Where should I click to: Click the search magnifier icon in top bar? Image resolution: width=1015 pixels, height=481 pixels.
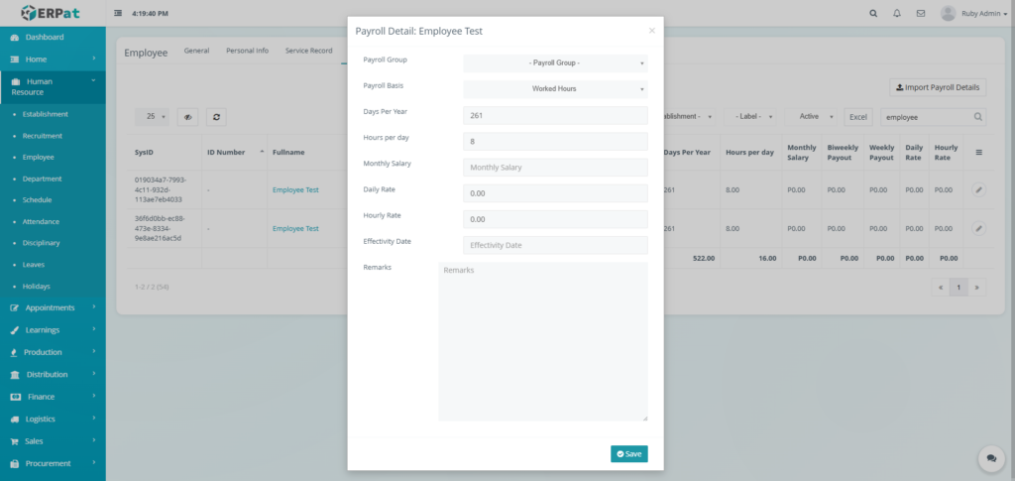pyautogui.click(x=873, y=14)
